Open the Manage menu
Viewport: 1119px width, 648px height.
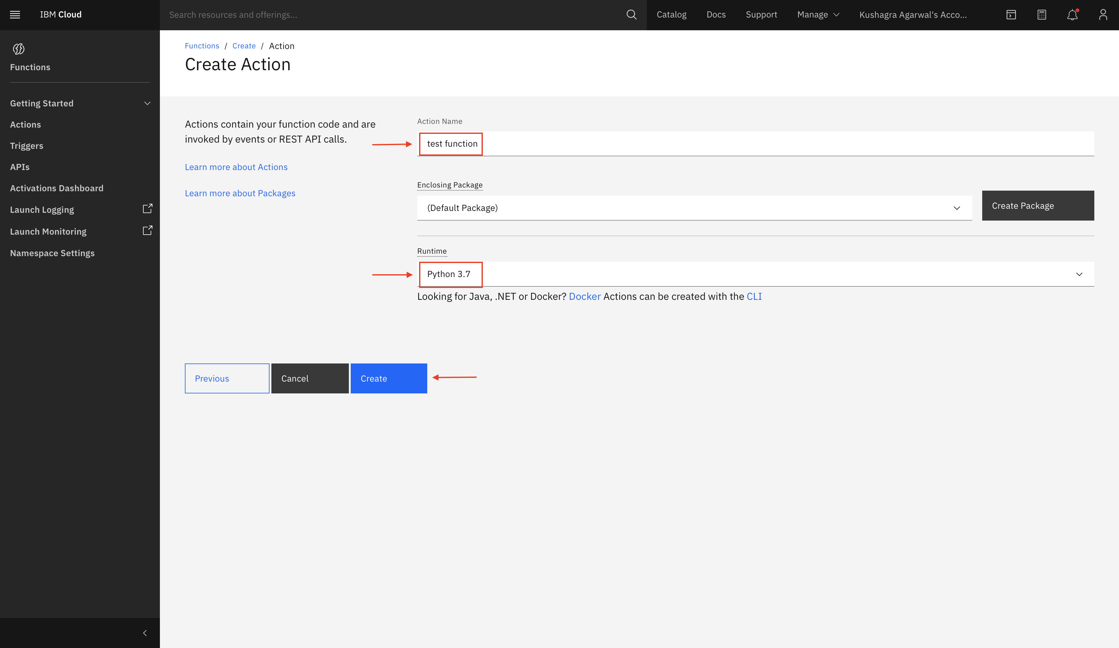[818, 15]
